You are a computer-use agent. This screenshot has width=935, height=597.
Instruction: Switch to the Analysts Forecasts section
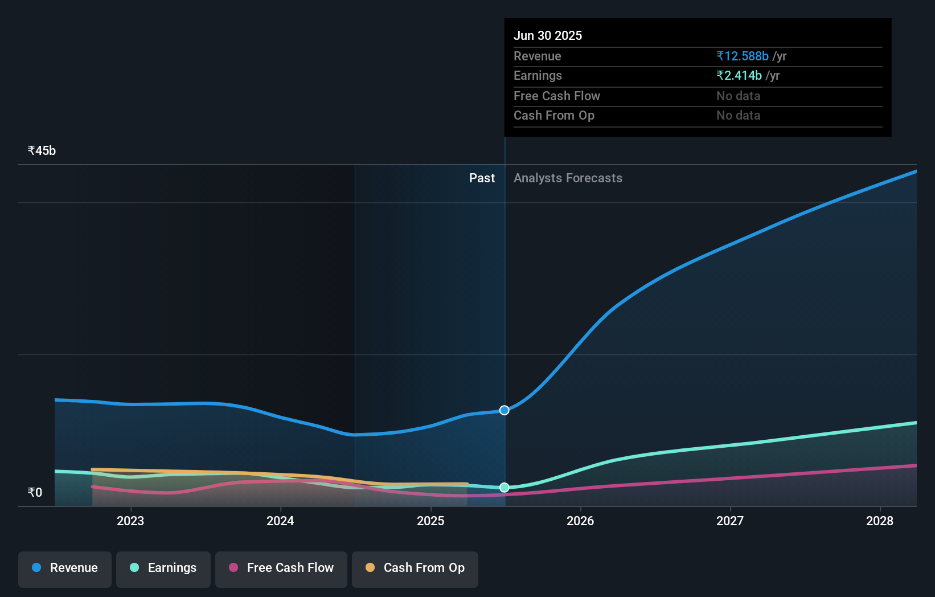click(x=567, y=178)
